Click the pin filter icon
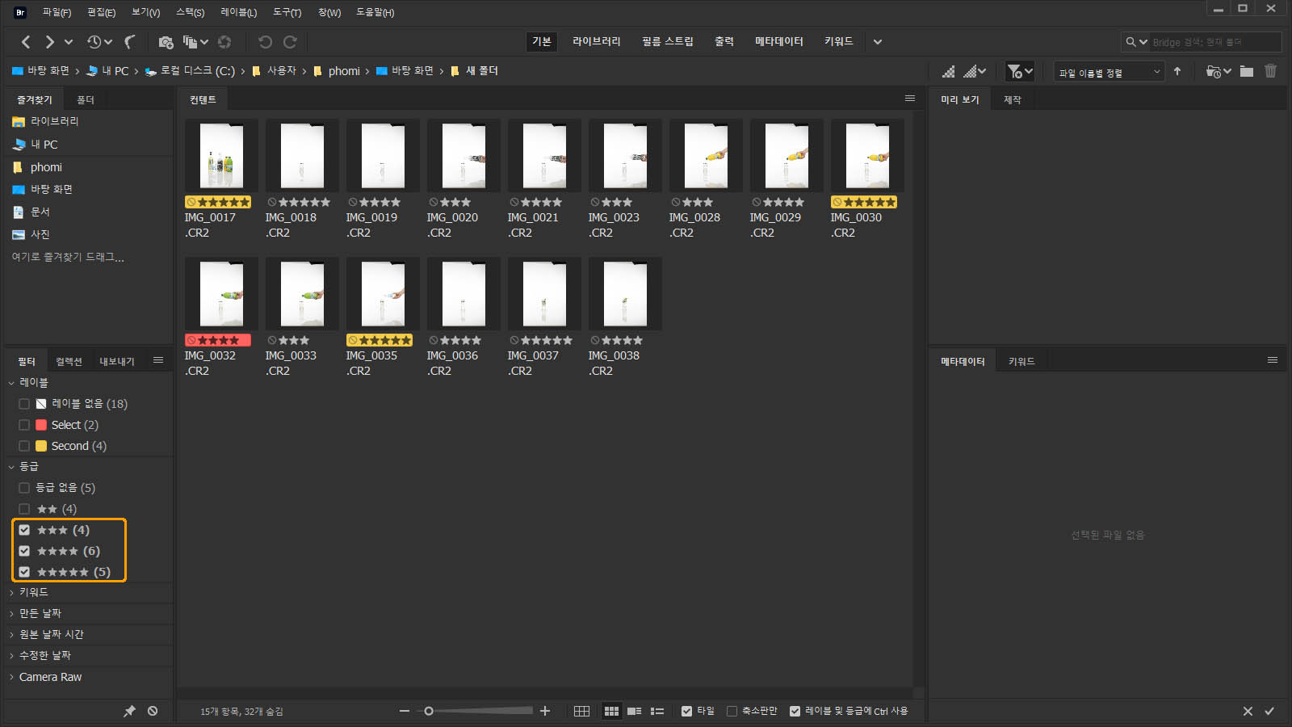This screenshot has height=727, width=1292. (129, 711)
